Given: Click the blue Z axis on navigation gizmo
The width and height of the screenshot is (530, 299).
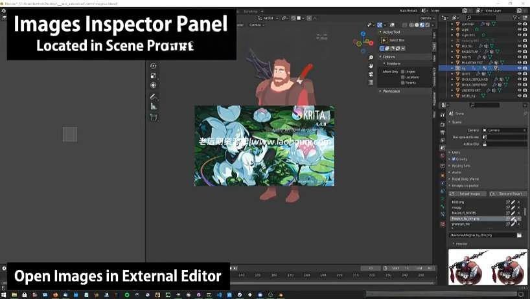Looking at the screenshot, I should click(x=363, y=34).
